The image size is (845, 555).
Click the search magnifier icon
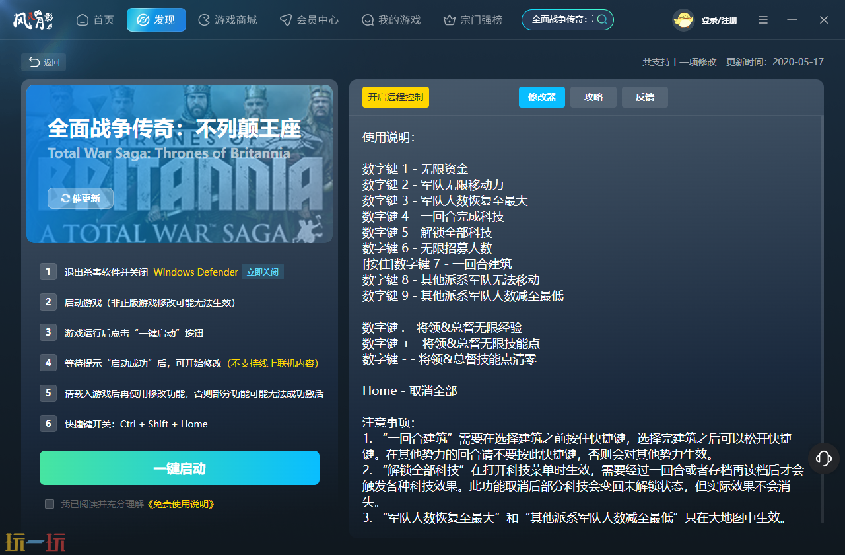coord(602,20)
